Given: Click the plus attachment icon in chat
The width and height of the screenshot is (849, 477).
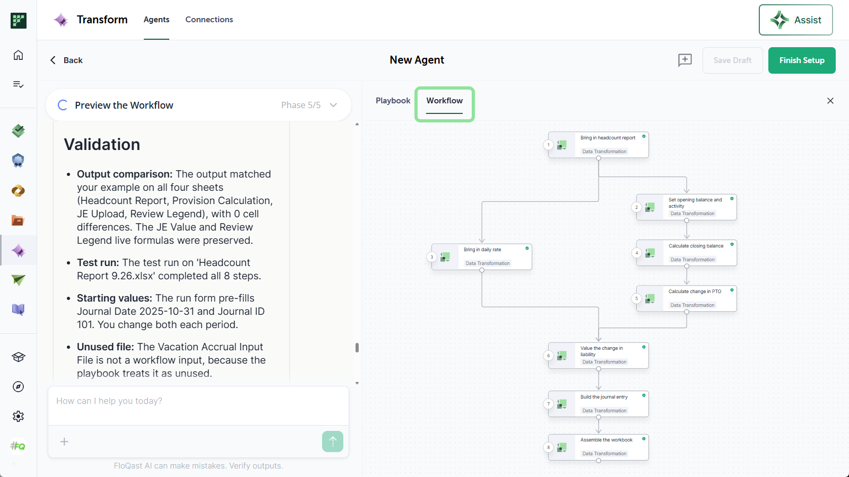Looking at the screenshot, I should pyautogui.click(x=64, y=441).
